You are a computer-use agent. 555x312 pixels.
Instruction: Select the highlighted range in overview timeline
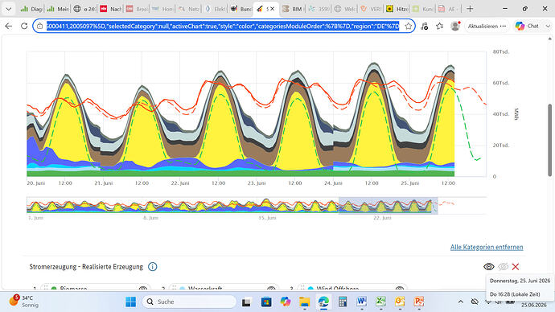coord(388,206)
